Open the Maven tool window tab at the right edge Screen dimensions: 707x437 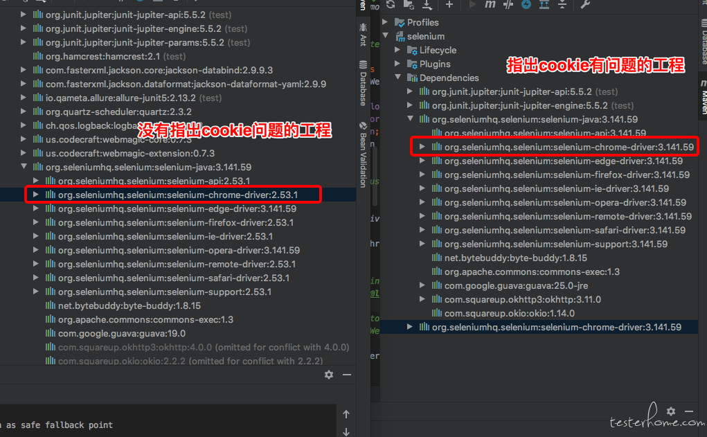702,96
